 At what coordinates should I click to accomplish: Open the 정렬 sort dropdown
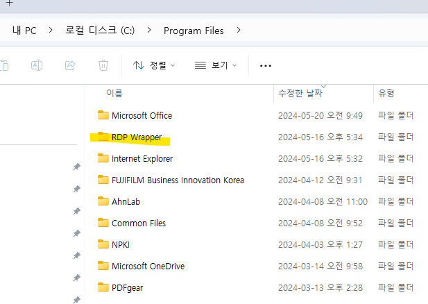click(154, 65)
